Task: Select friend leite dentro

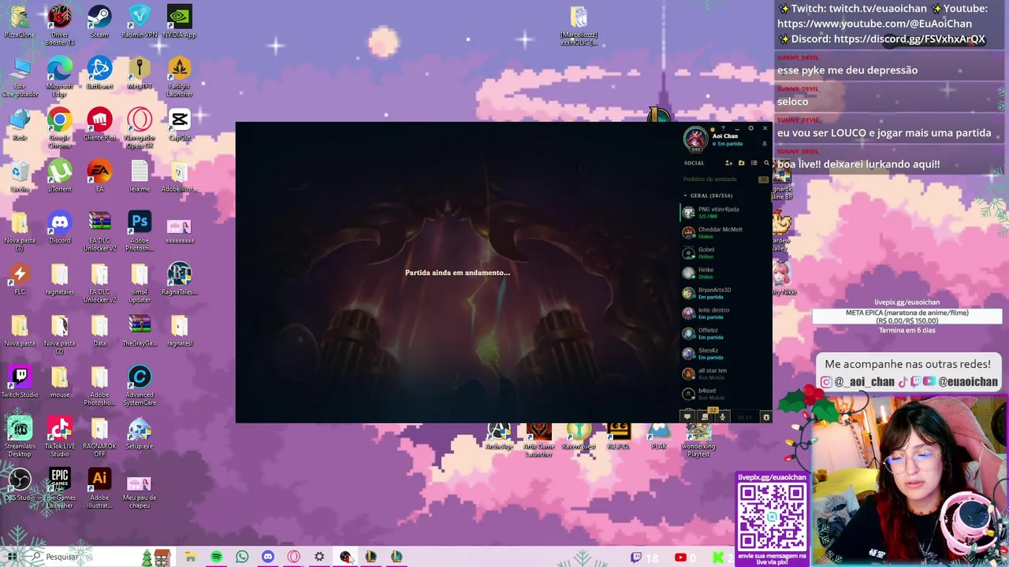Action: pos(725,313)
